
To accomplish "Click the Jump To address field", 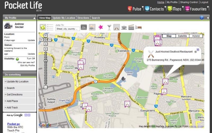I will click(68, 29).
